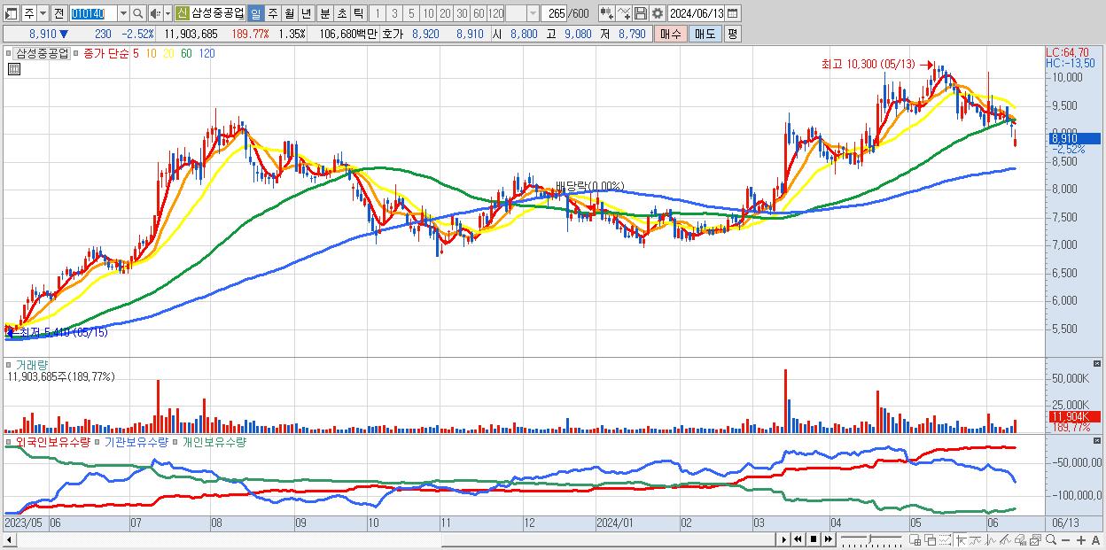The width and height of the screenshot is (1106, 550).
Task: Click the stock code field 010140
Action: coord(93,14)
